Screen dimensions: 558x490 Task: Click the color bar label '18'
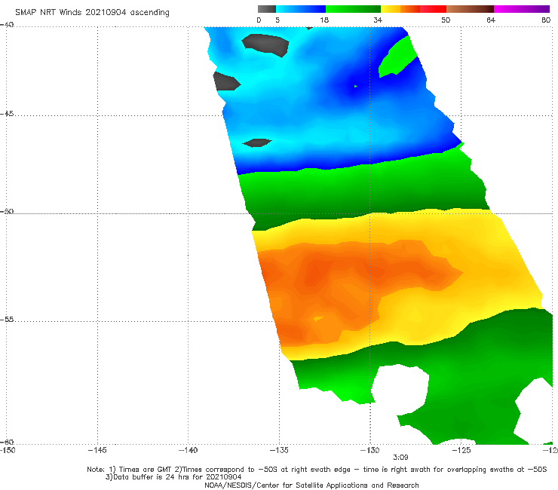pyautogui.click(x=324, y=20)
